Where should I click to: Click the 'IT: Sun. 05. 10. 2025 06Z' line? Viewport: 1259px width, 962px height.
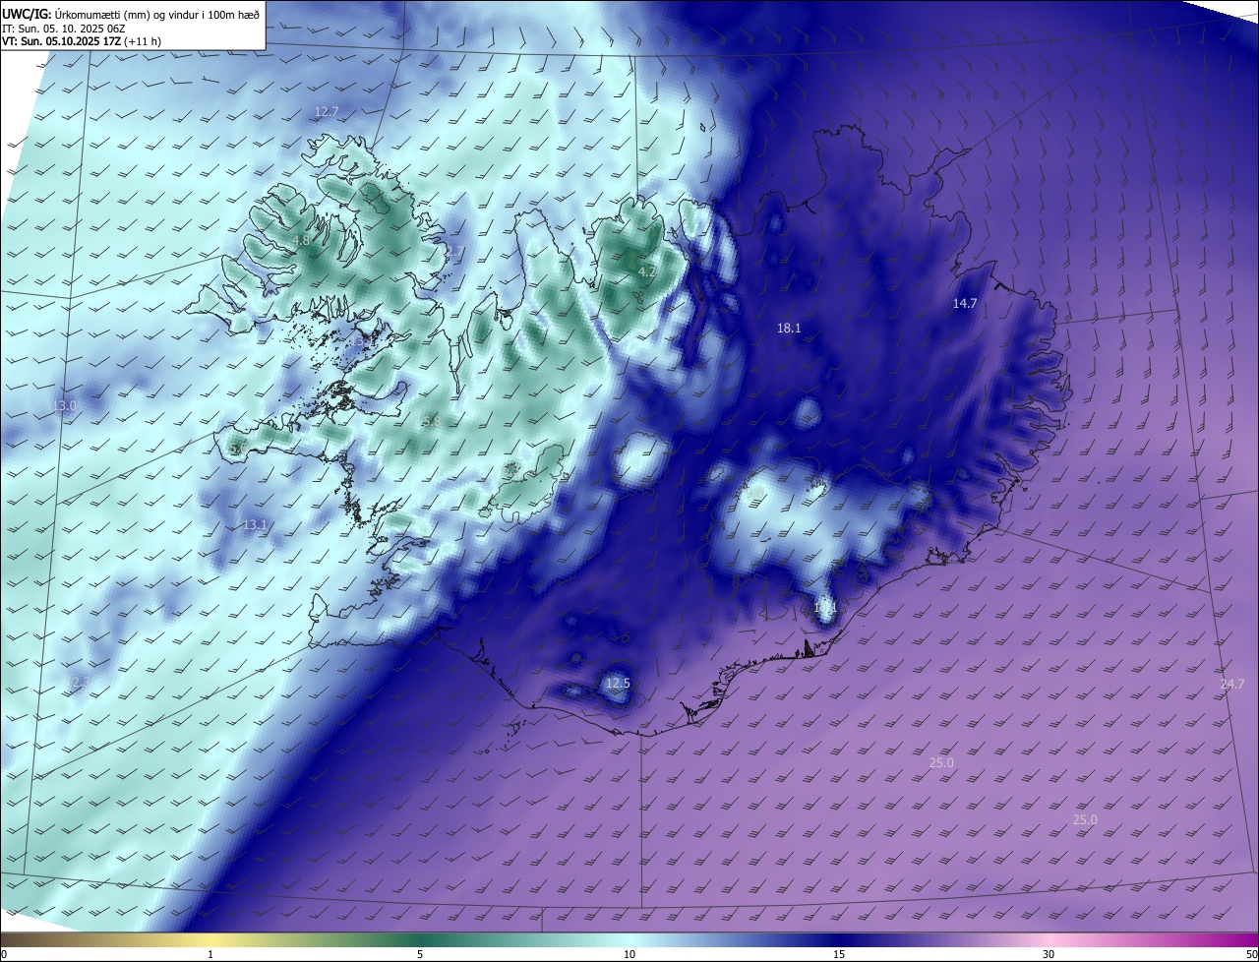(64, 29)
